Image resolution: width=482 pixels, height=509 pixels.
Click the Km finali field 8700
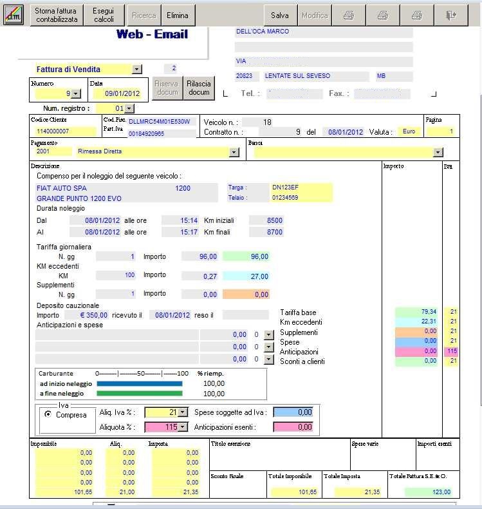266,232
